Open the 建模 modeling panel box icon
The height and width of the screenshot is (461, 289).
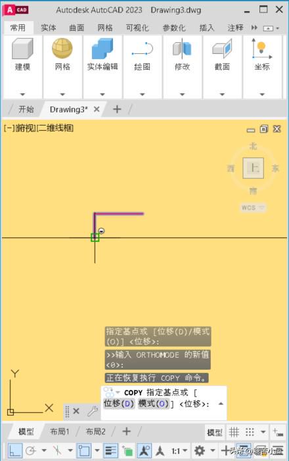point(22,49)
